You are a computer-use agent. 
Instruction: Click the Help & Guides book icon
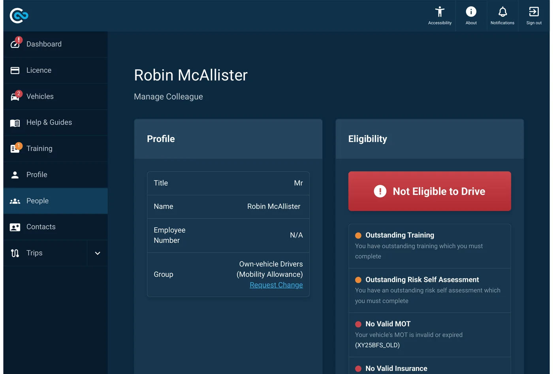coord(15,123)
